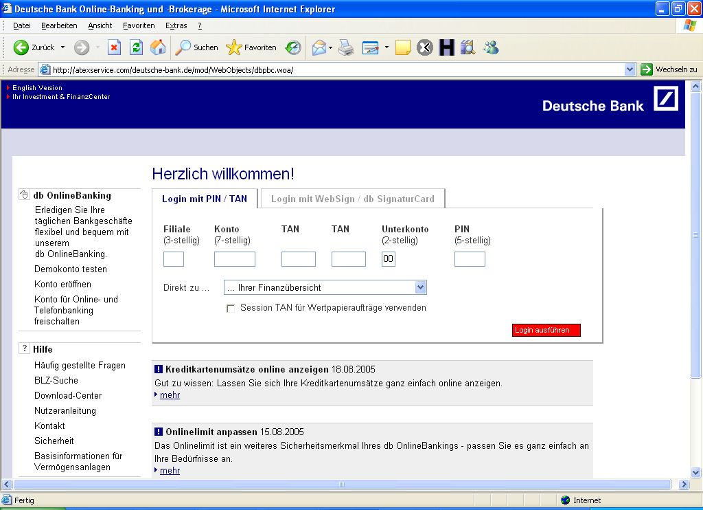Open the Direkt zu Finanzübersicht dropdown
Screen dimensions: 703x510
click(325, 287)
